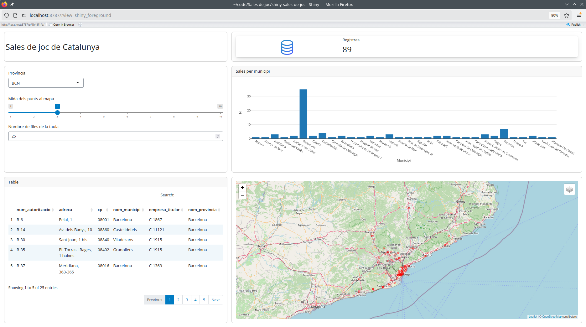Sort table by the nom_municipi column
The width and height of the screenshot is (586, 327).
pos(127,210)
